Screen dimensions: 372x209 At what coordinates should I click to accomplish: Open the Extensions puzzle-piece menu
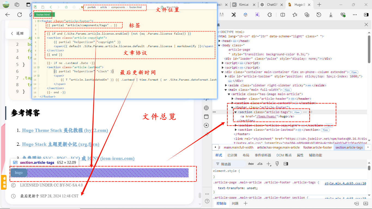click(270, 15)
